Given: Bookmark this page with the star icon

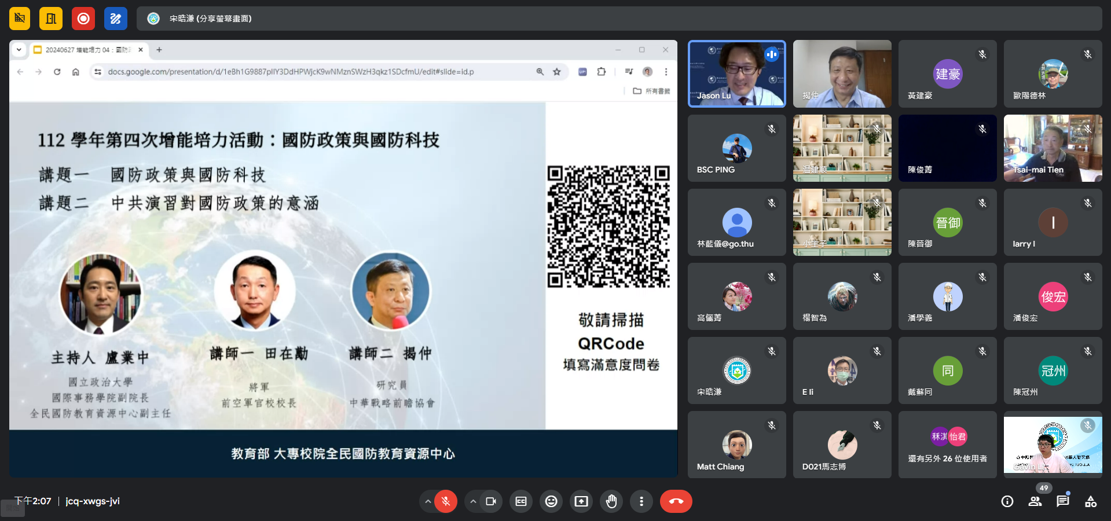Looking at the screenshot, I should pyautogui.click(x=557, y=72).
